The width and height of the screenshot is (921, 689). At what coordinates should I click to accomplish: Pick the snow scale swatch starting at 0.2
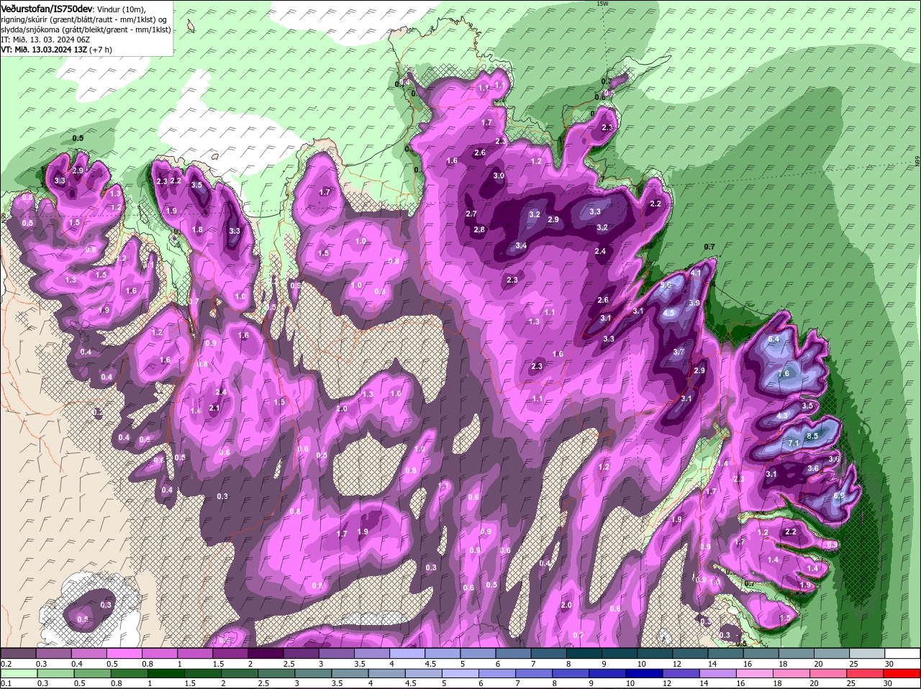click(19, 653)
